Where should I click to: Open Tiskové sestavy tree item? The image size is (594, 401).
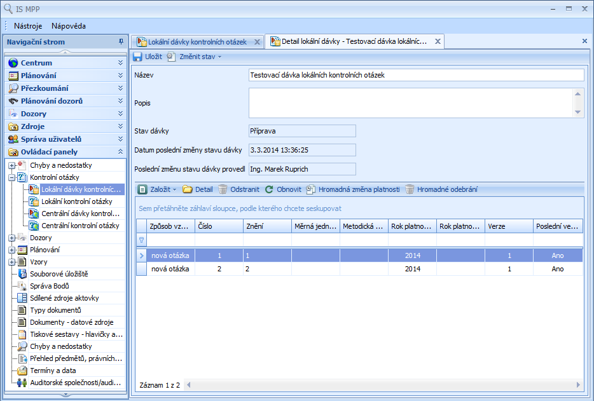tap(76, 334)
